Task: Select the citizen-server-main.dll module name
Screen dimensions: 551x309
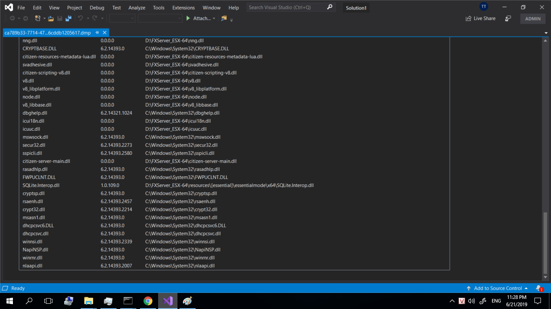Action: (x=46, y=161)
